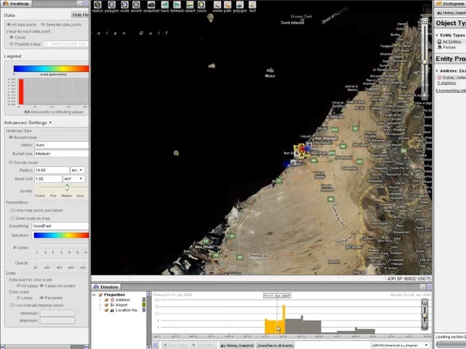The image size is (466, 349).
Task: Collapse the Entity Types section
Action: pos(437,35)
